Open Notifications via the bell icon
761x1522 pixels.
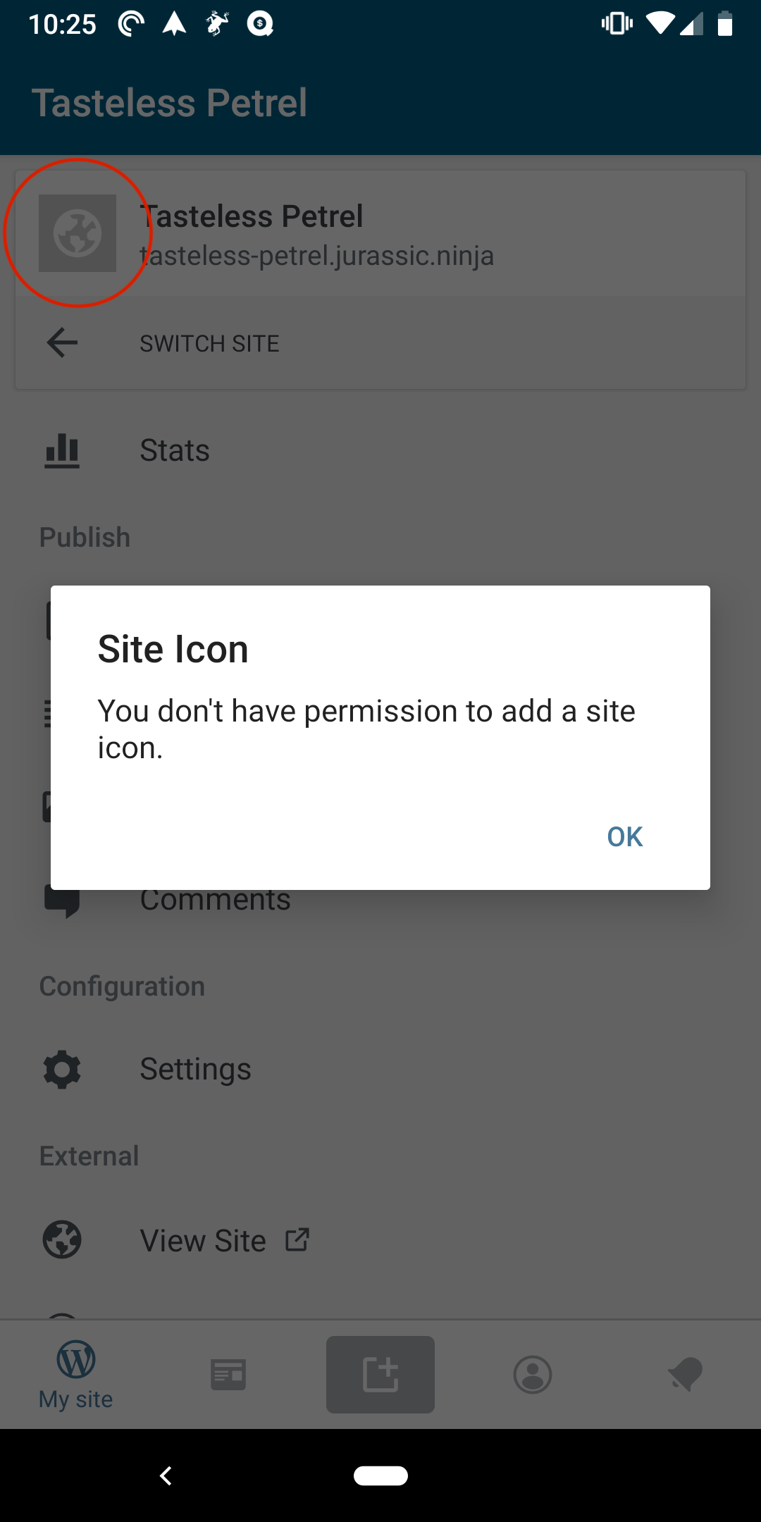[685, 1373]
